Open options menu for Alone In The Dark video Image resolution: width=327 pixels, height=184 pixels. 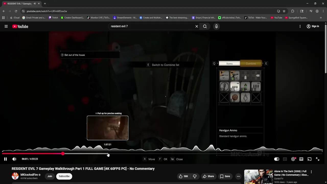(311, 172)
